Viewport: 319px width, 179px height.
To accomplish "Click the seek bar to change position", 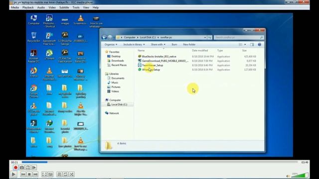I will coord(159,162).
